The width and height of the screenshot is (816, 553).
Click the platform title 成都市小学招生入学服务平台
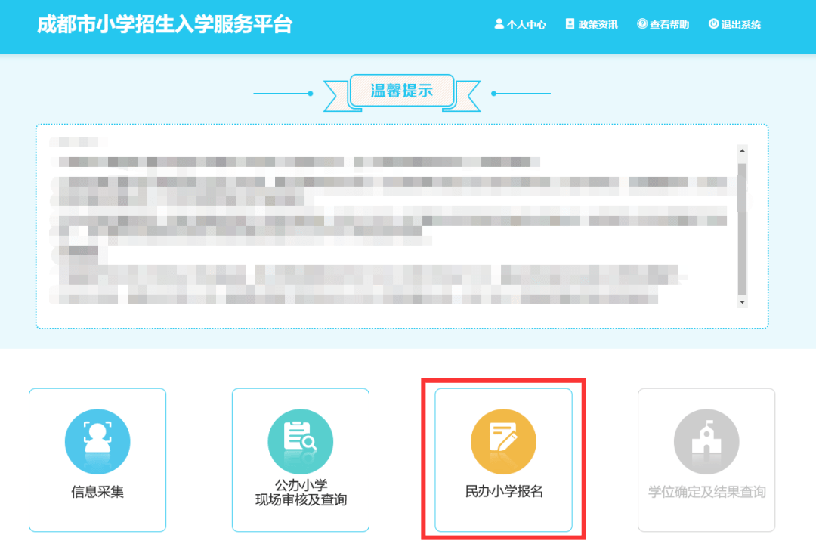coord(165,25)
